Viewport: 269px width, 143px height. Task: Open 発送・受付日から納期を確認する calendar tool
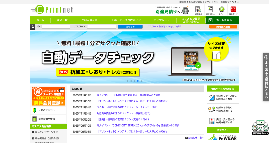coord(223,121)
